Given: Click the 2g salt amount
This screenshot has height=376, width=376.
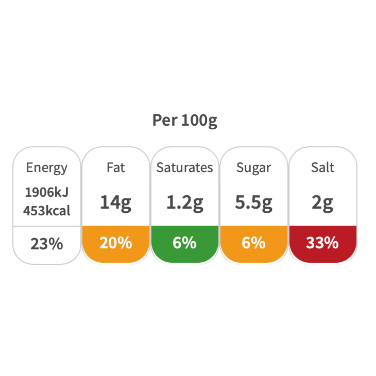Looking at the screenshot, I should (323, 203).
